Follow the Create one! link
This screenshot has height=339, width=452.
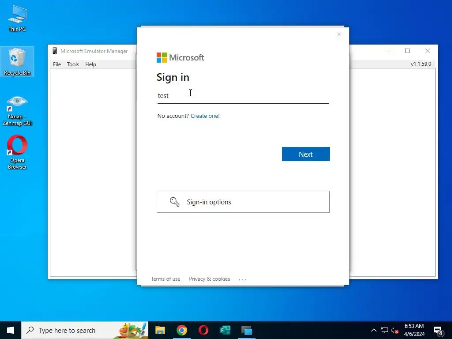click(x=205, y=116)
